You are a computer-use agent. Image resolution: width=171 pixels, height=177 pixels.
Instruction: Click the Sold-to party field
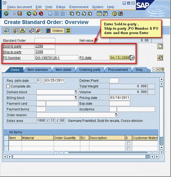[45, 46]
